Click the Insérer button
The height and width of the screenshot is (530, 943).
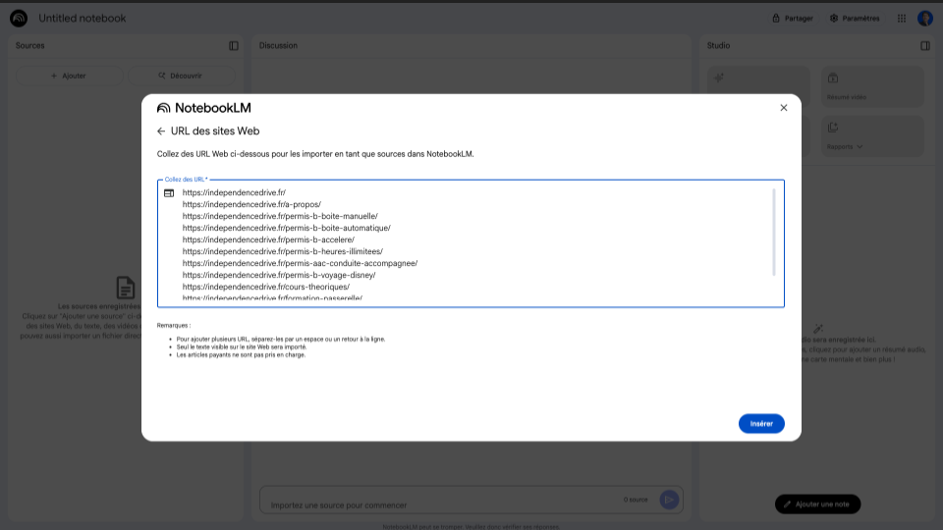coord(760,424)
